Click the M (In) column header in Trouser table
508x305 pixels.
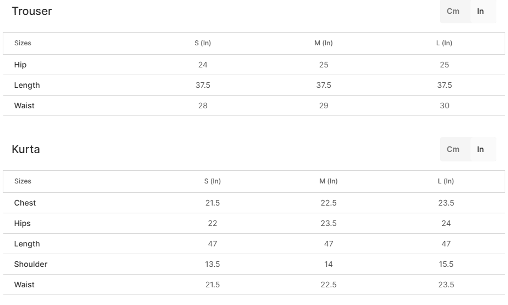324,43
